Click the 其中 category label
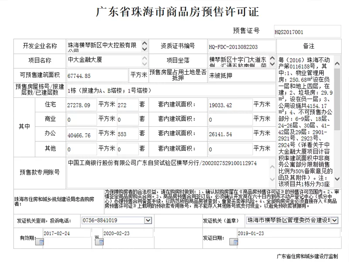 [24, 127]
